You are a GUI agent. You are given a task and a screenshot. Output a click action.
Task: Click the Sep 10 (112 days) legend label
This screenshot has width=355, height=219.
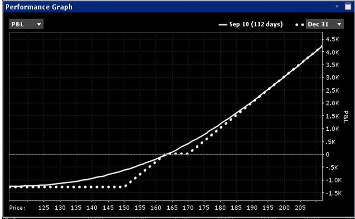(256, 24)
